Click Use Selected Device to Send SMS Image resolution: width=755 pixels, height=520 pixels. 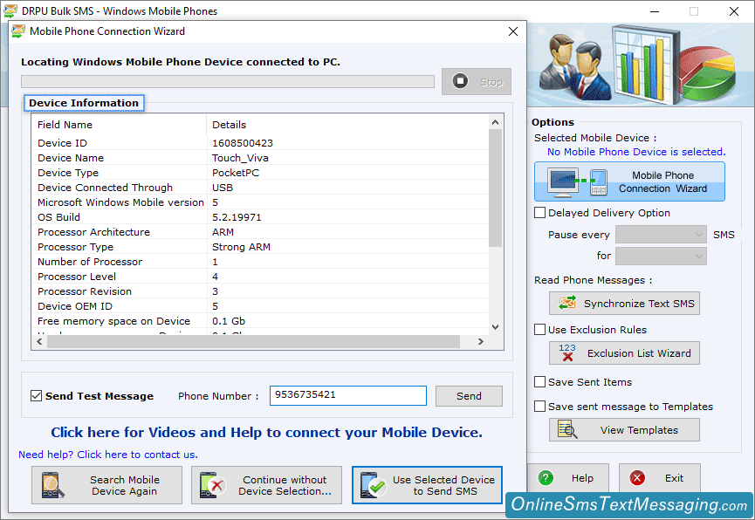click(427, 485)
